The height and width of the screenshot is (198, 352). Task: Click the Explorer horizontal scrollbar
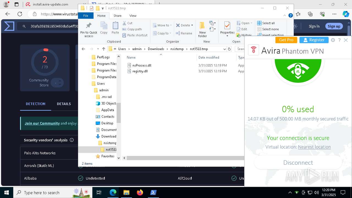tap(186, 158)
